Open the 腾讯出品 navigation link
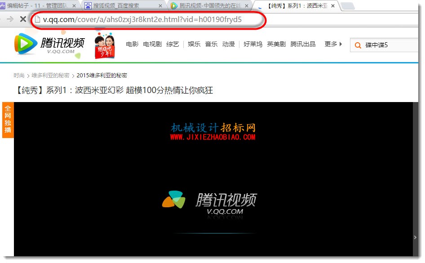This screenshot has width=425, height=263. point(303,44)
